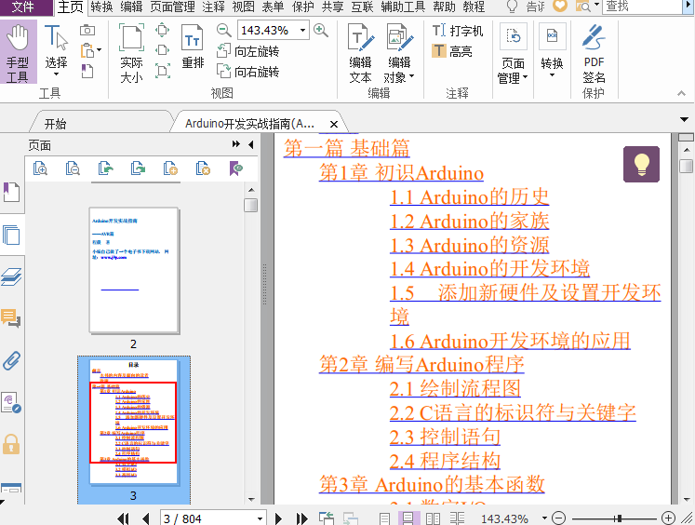Viewport: 695px width, 525px height.
Task: Click the lightbulb tell-me icon
Action: click(512, 7)
